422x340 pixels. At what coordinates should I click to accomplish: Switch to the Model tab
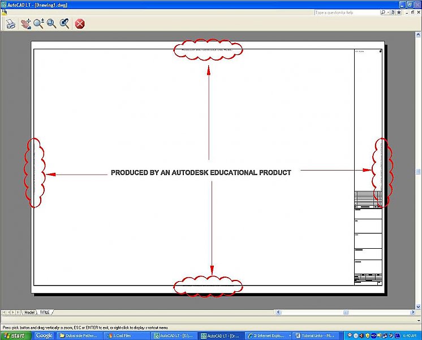[29, 312]
